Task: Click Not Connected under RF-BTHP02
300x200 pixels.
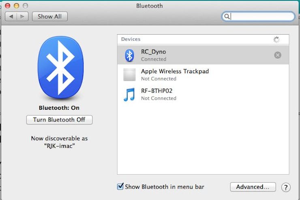Action: [x=159, y=98]
